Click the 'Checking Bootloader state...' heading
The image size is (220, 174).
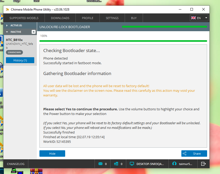(72, 51)
